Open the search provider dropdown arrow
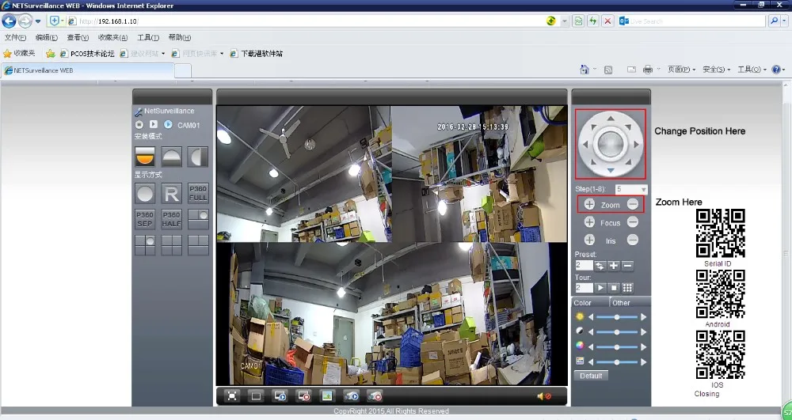Viewport: 792px width, 420px height. 784,21
